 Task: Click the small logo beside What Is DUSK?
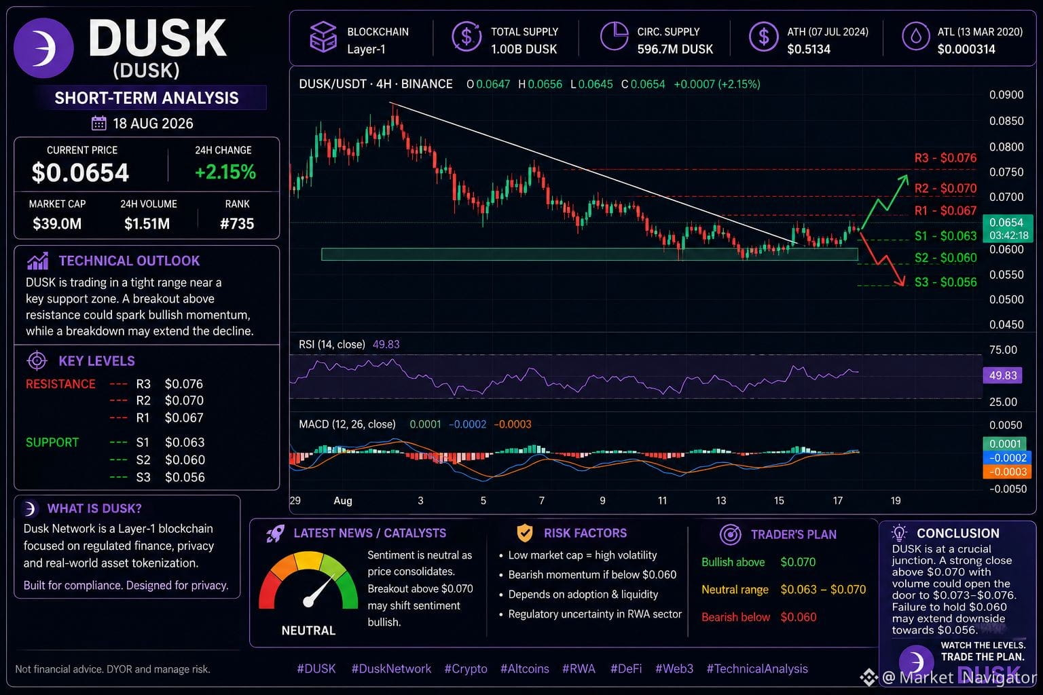click(x=30, y=508)
